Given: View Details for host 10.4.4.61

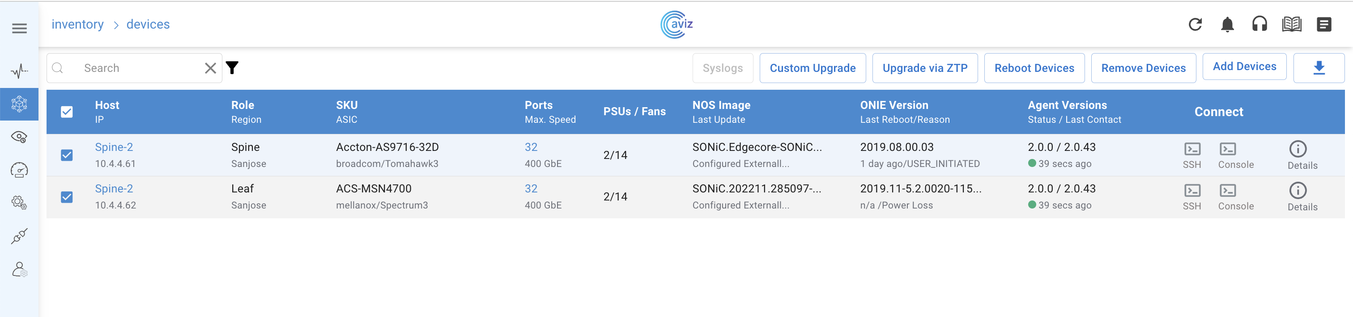Looking at the screenshot, I should coord(1302,155).
